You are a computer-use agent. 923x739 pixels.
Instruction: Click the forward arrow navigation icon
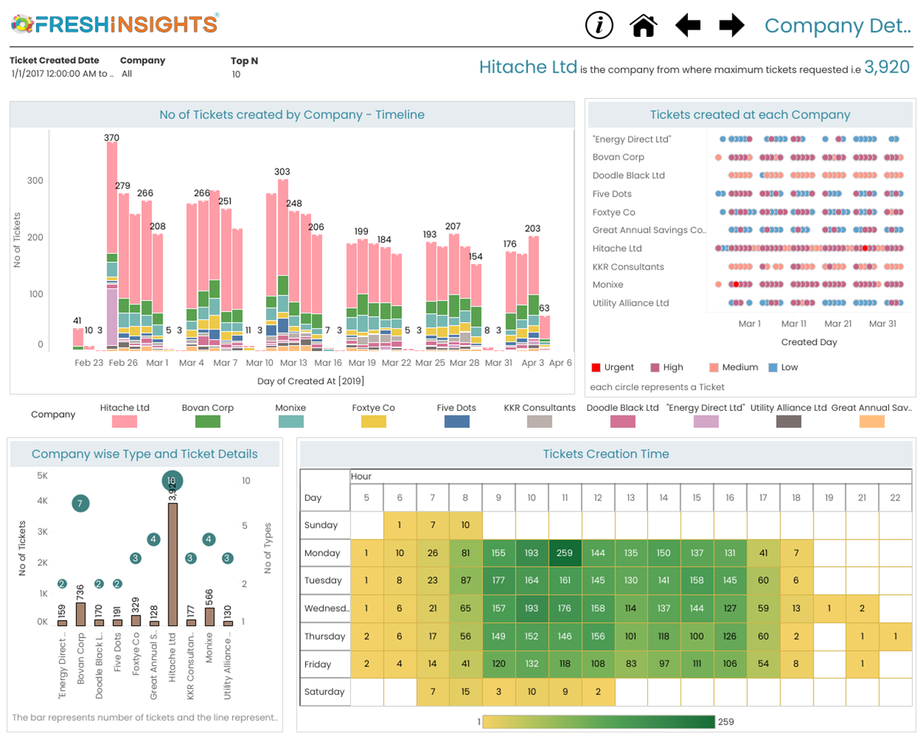click(x=732, y=25)
